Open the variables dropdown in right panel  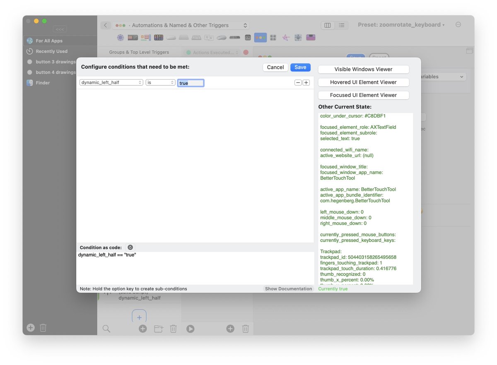tap(444, 77)
